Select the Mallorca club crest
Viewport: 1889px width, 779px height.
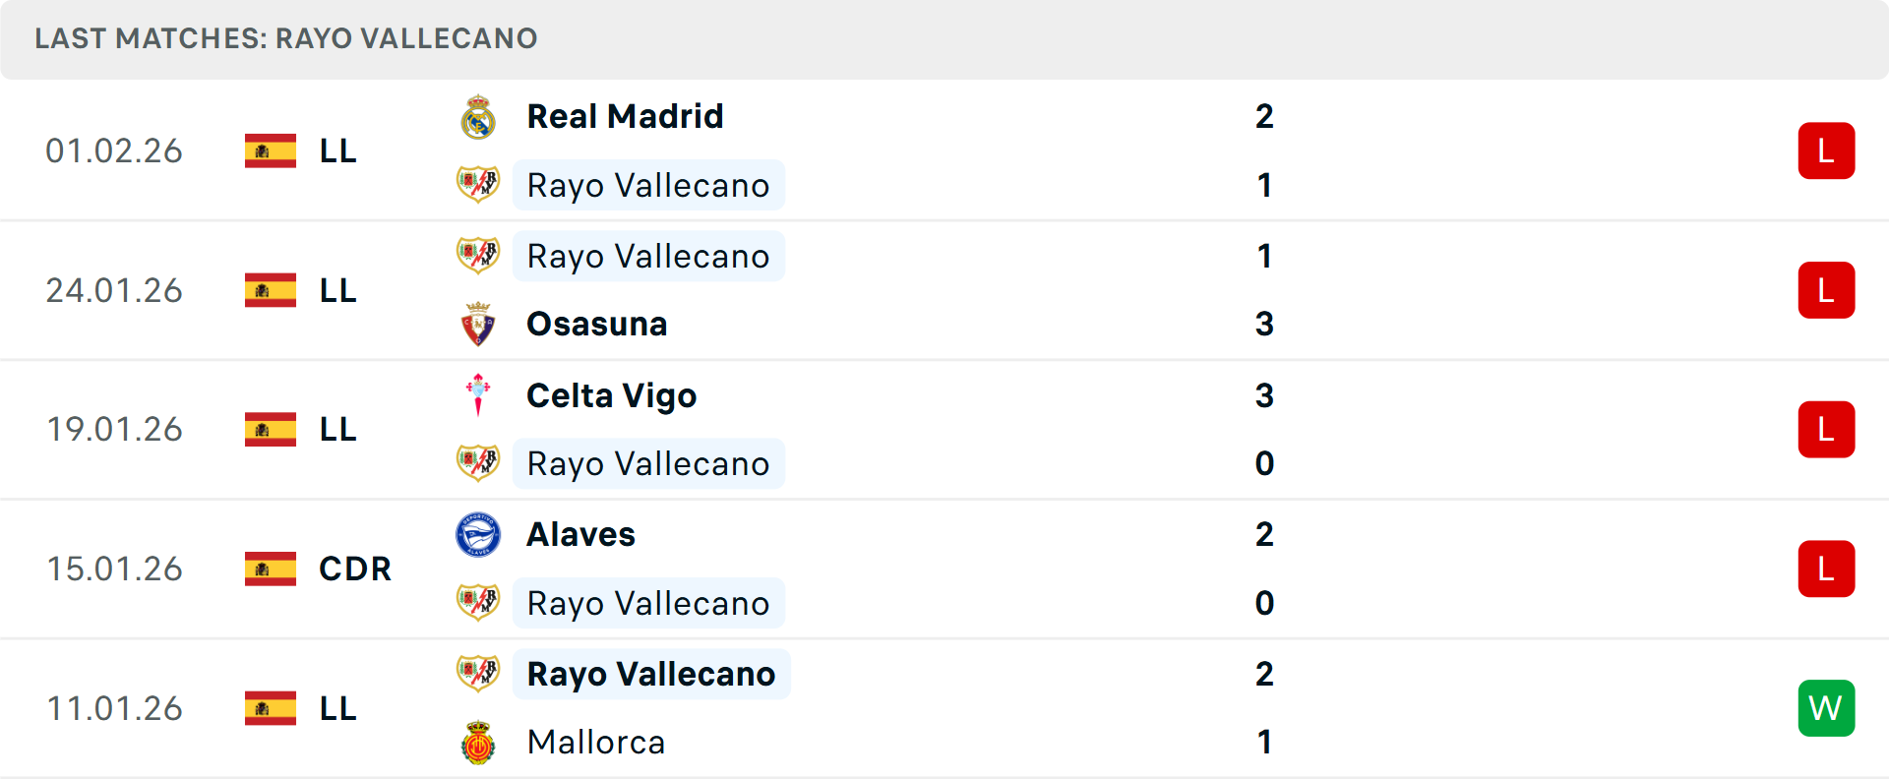pyautogui.click(x=478, y=743)
